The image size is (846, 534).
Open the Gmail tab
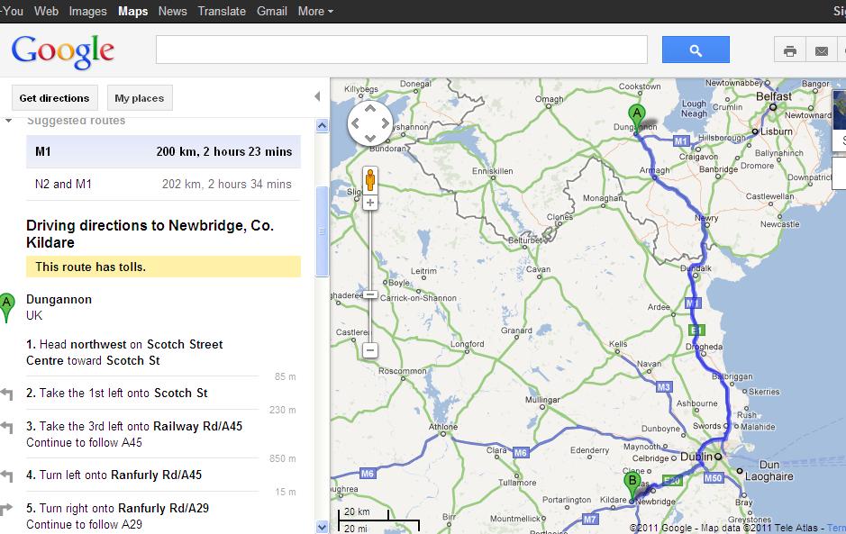point(271,11)
